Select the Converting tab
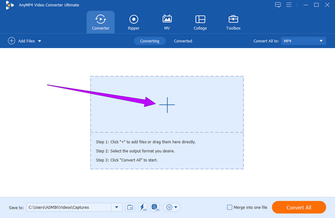 [x=150, y=41]
